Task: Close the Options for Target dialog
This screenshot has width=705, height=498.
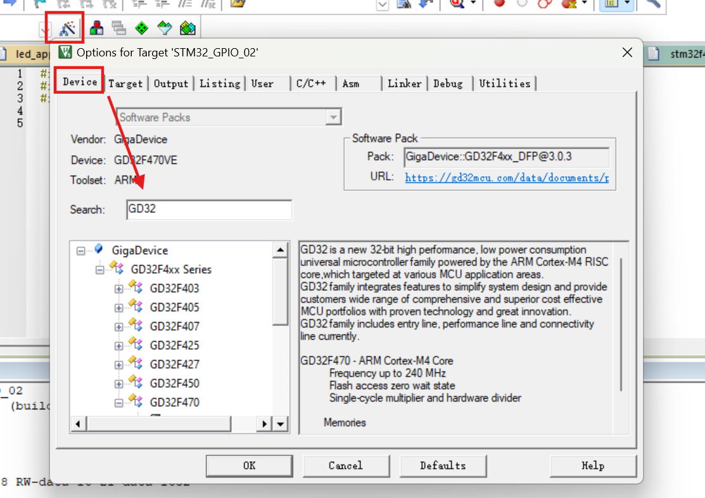Action: tap(627, 53)
